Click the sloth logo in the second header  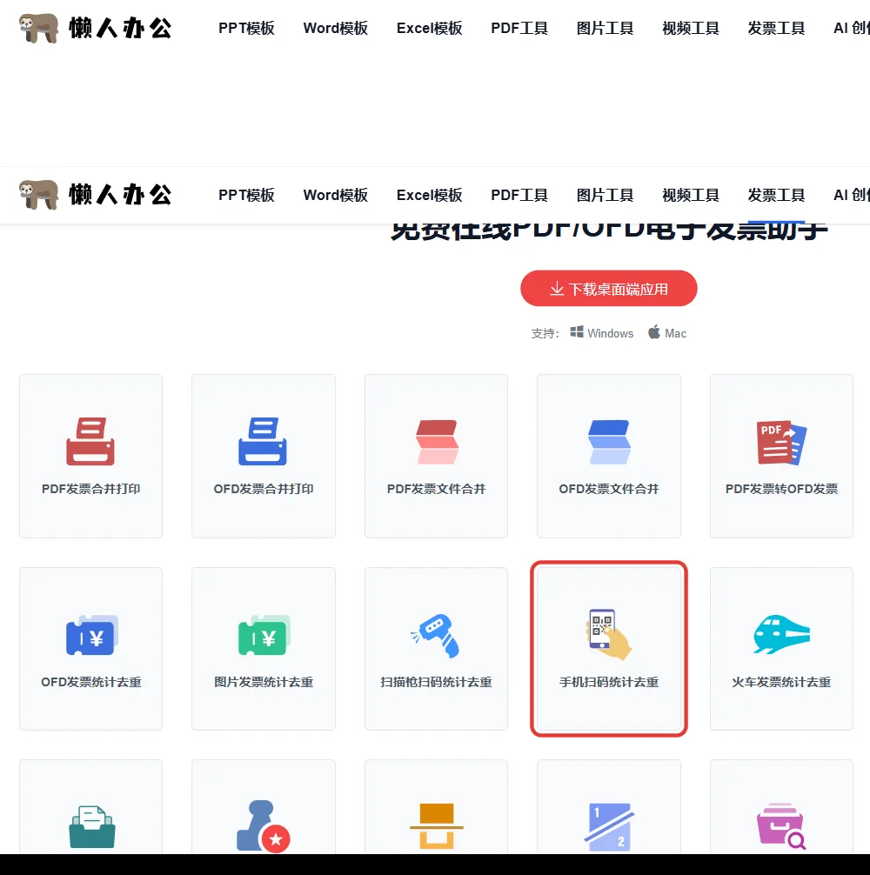pos(38,194)
